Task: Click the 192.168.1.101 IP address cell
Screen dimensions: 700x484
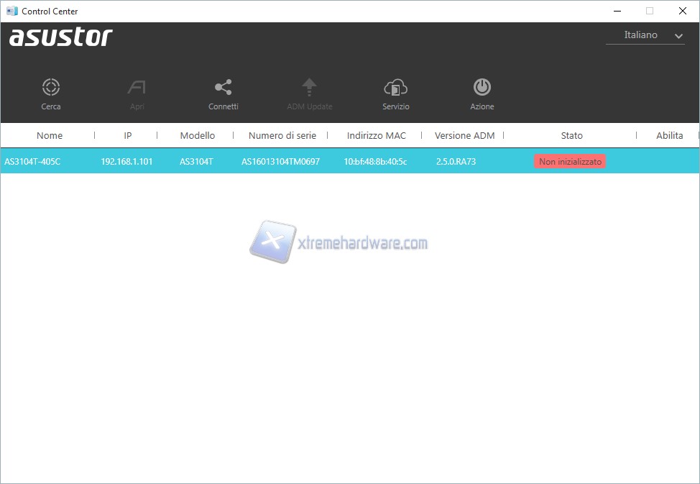Action: (126, 162)
